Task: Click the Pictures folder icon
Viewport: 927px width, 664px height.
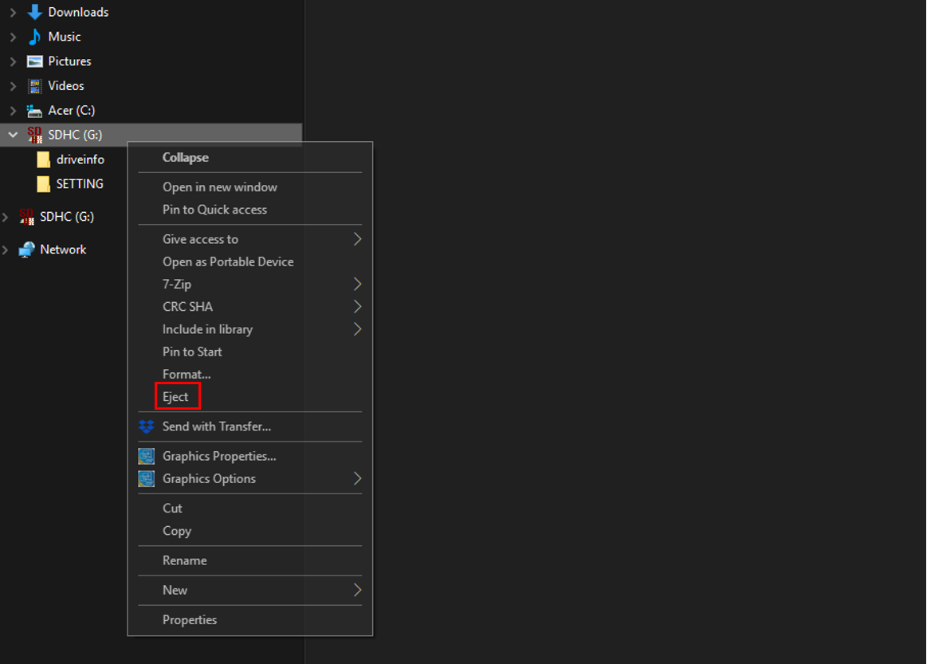Action: coord(35,61)
